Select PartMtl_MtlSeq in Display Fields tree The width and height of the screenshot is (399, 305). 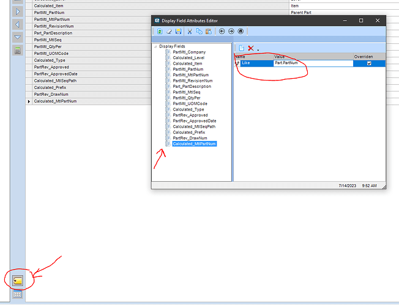click(x=187, y=92)
